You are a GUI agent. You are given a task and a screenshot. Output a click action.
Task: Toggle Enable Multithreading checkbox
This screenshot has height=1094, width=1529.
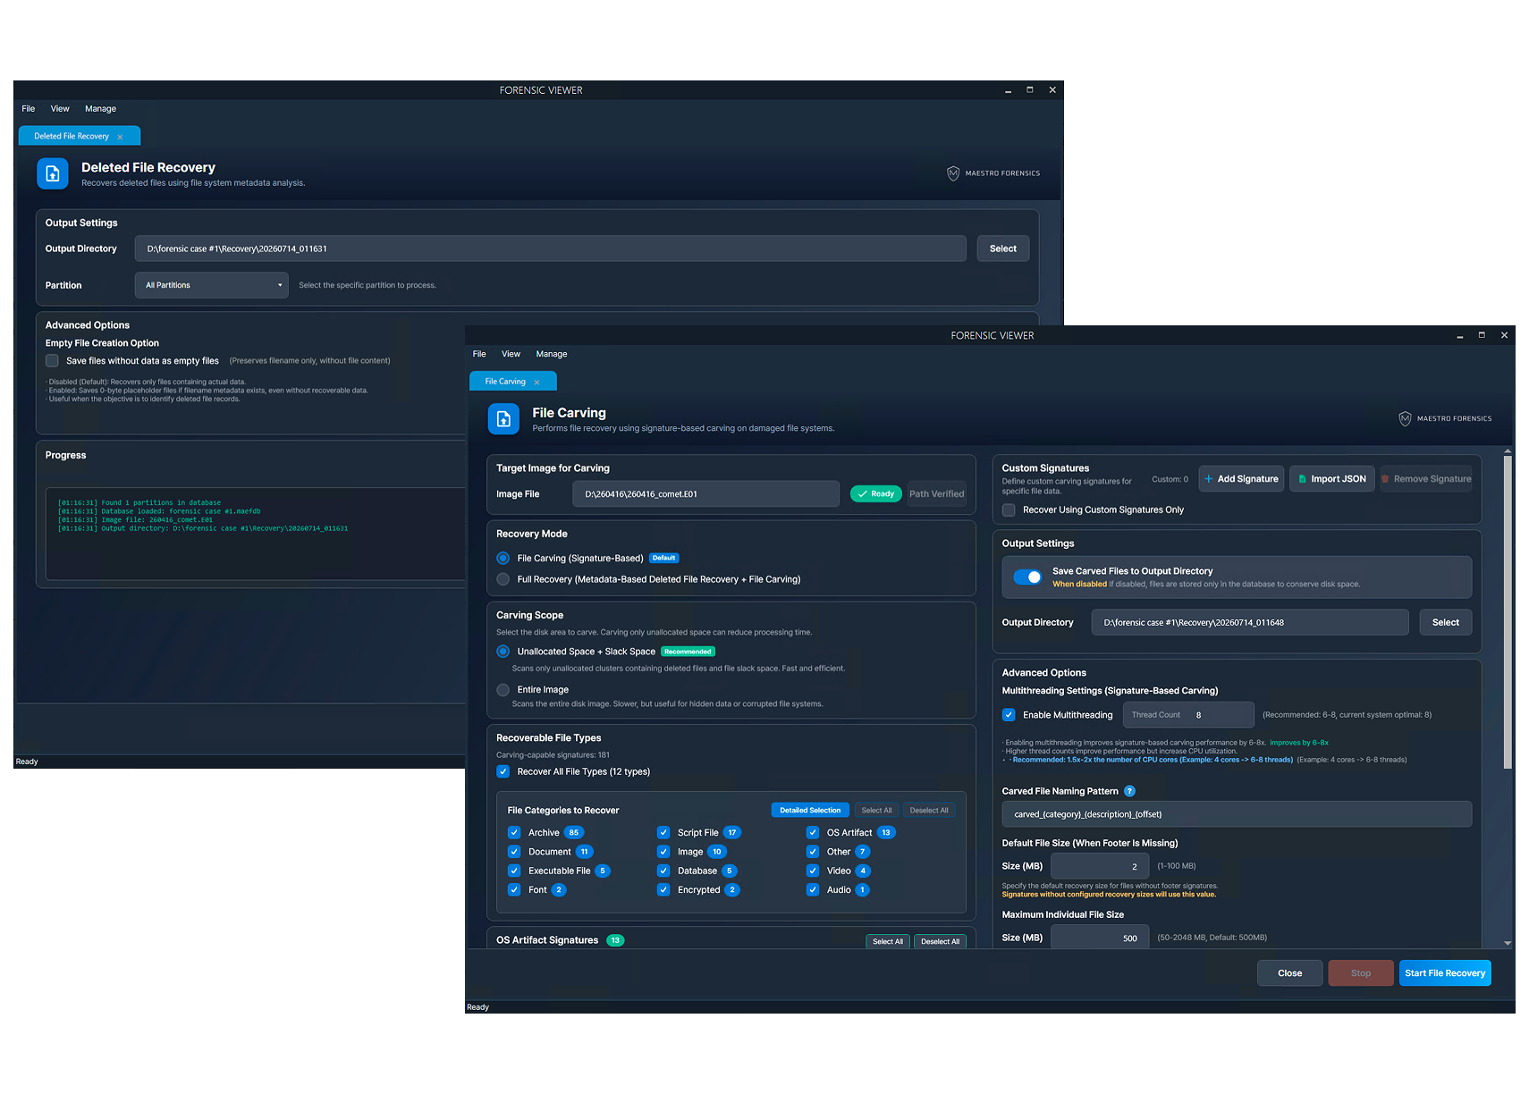tap(1009, 715)
